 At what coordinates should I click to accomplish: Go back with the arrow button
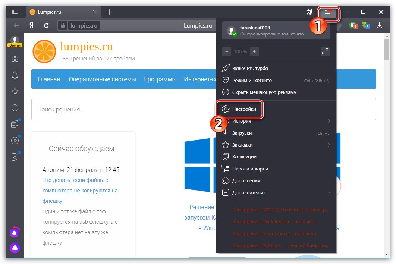(16, 25)
